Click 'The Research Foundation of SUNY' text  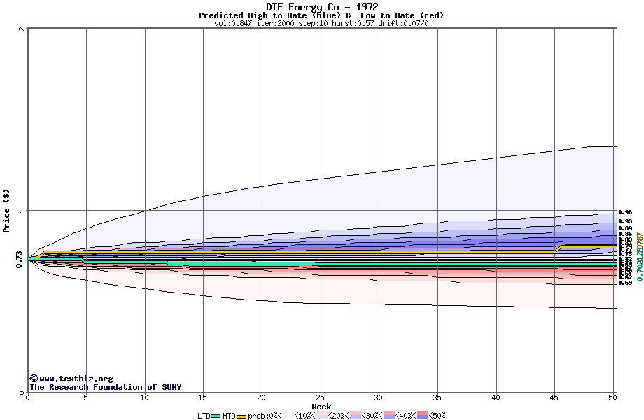106,386
